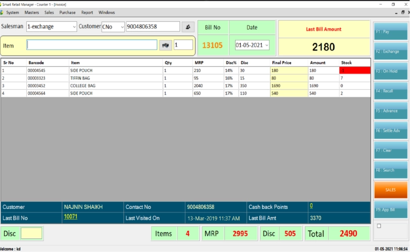This screenshot has width=410, height=252.
Task: Click the cash back points 0 link
Action: click(x=311, y=206)
